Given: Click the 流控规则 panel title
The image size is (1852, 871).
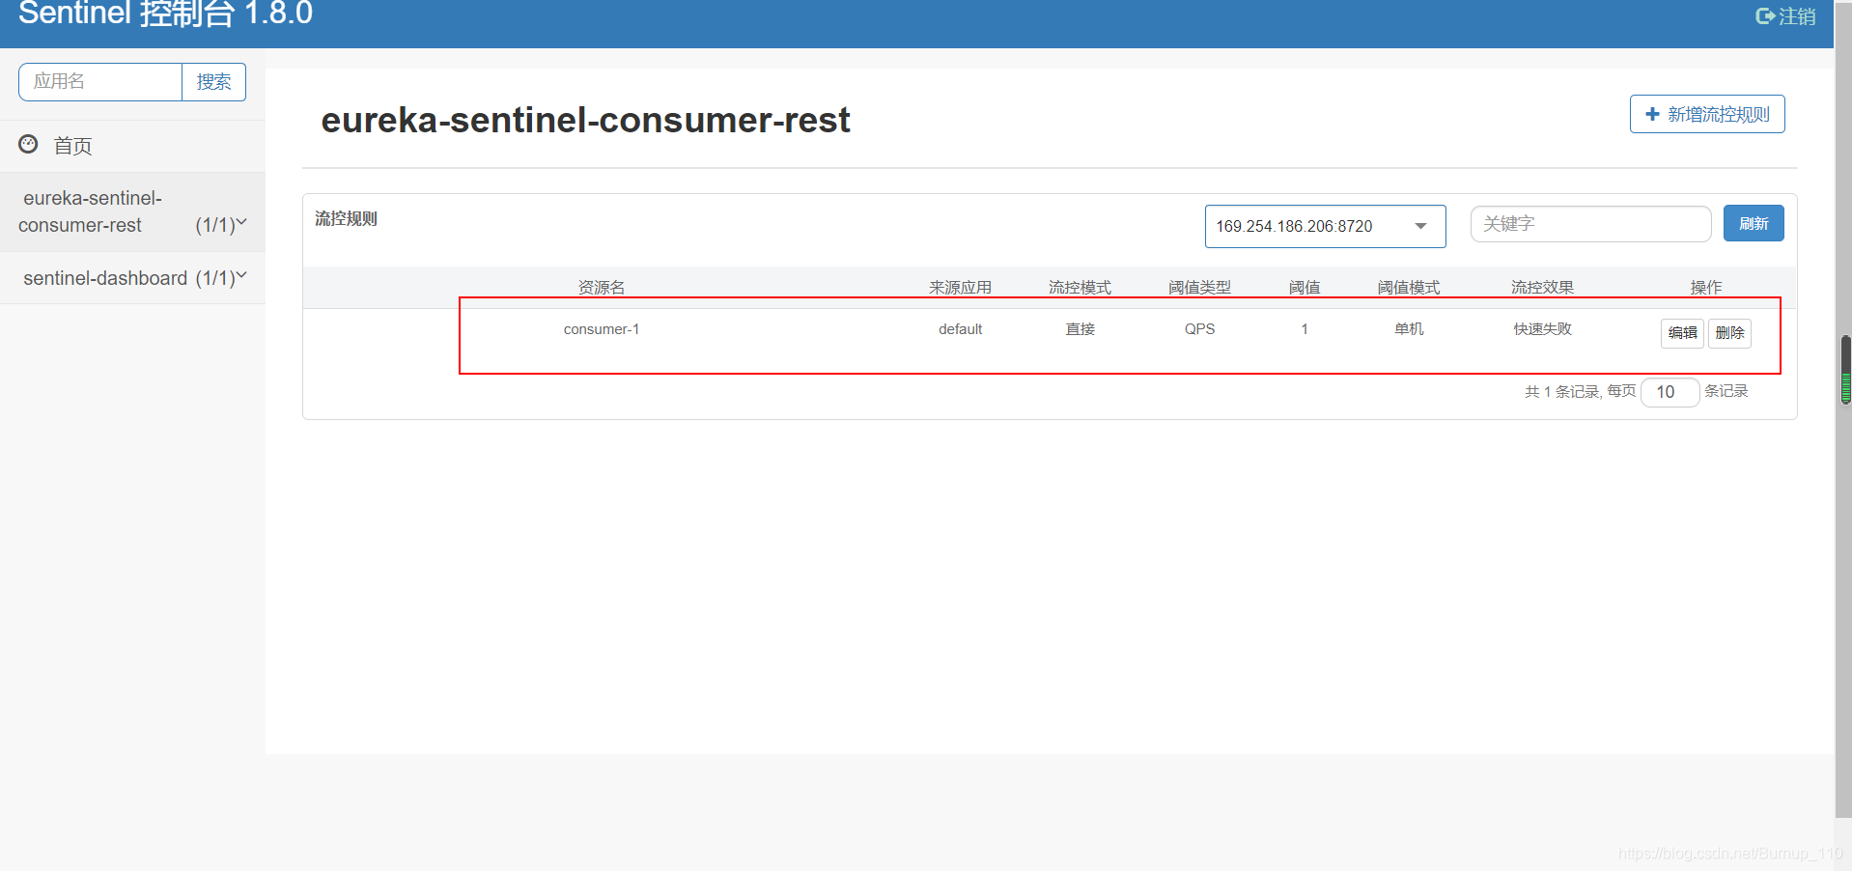Looking at the screenshot, I should pos(346,219).
